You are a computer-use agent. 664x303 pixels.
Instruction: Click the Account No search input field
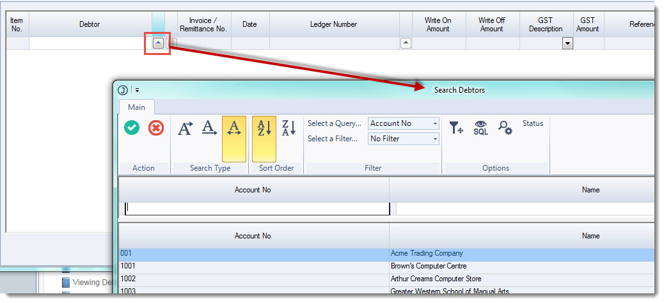(257, 208)
